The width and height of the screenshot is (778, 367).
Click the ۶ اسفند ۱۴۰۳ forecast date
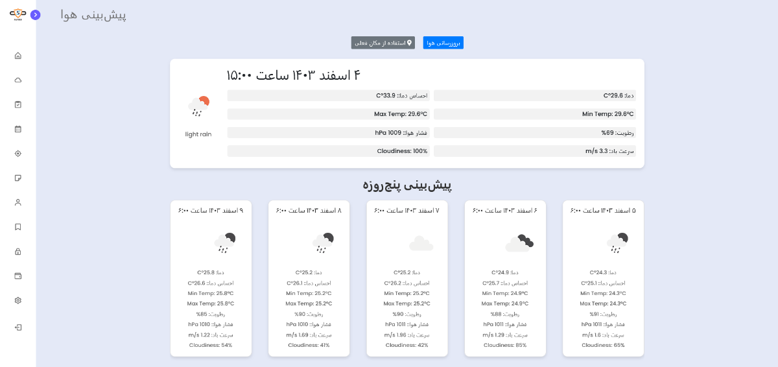point(505,211)
